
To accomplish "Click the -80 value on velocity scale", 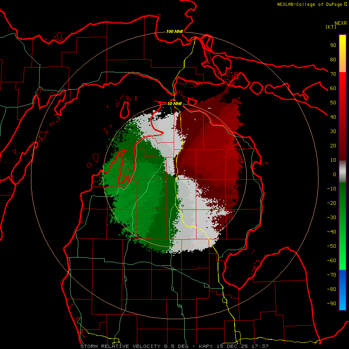I will 332,289.
